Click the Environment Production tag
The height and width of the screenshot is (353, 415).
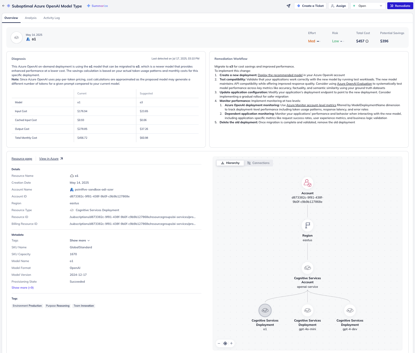[x=27, y=306]
